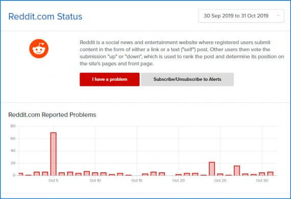The image size is (291, 199).
Task: Click the 80 y-axis label
Action: coord(13,126)
